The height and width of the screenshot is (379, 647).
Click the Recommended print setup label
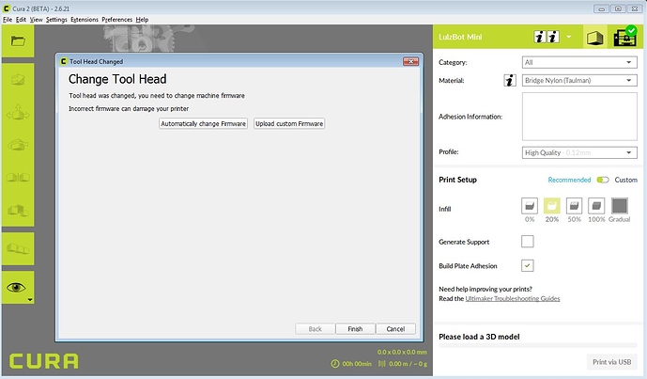coord(569,180)
